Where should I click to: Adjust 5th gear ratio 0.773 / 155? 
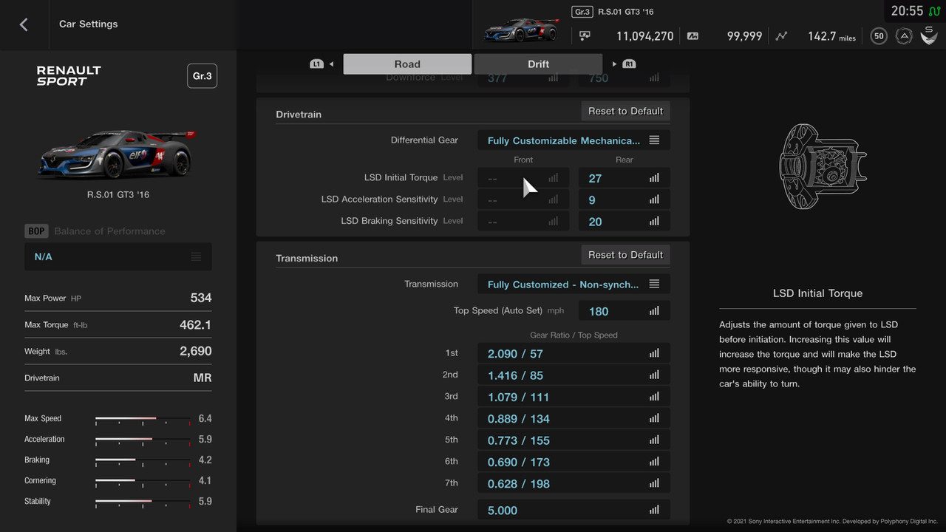point(574,440)
